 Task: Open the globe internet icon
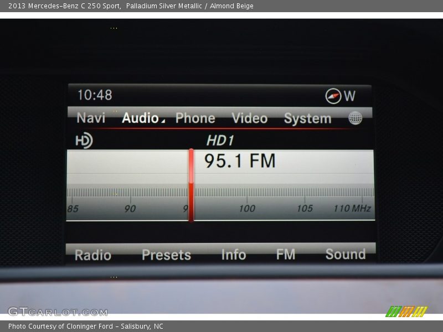[x=355, y=118]
